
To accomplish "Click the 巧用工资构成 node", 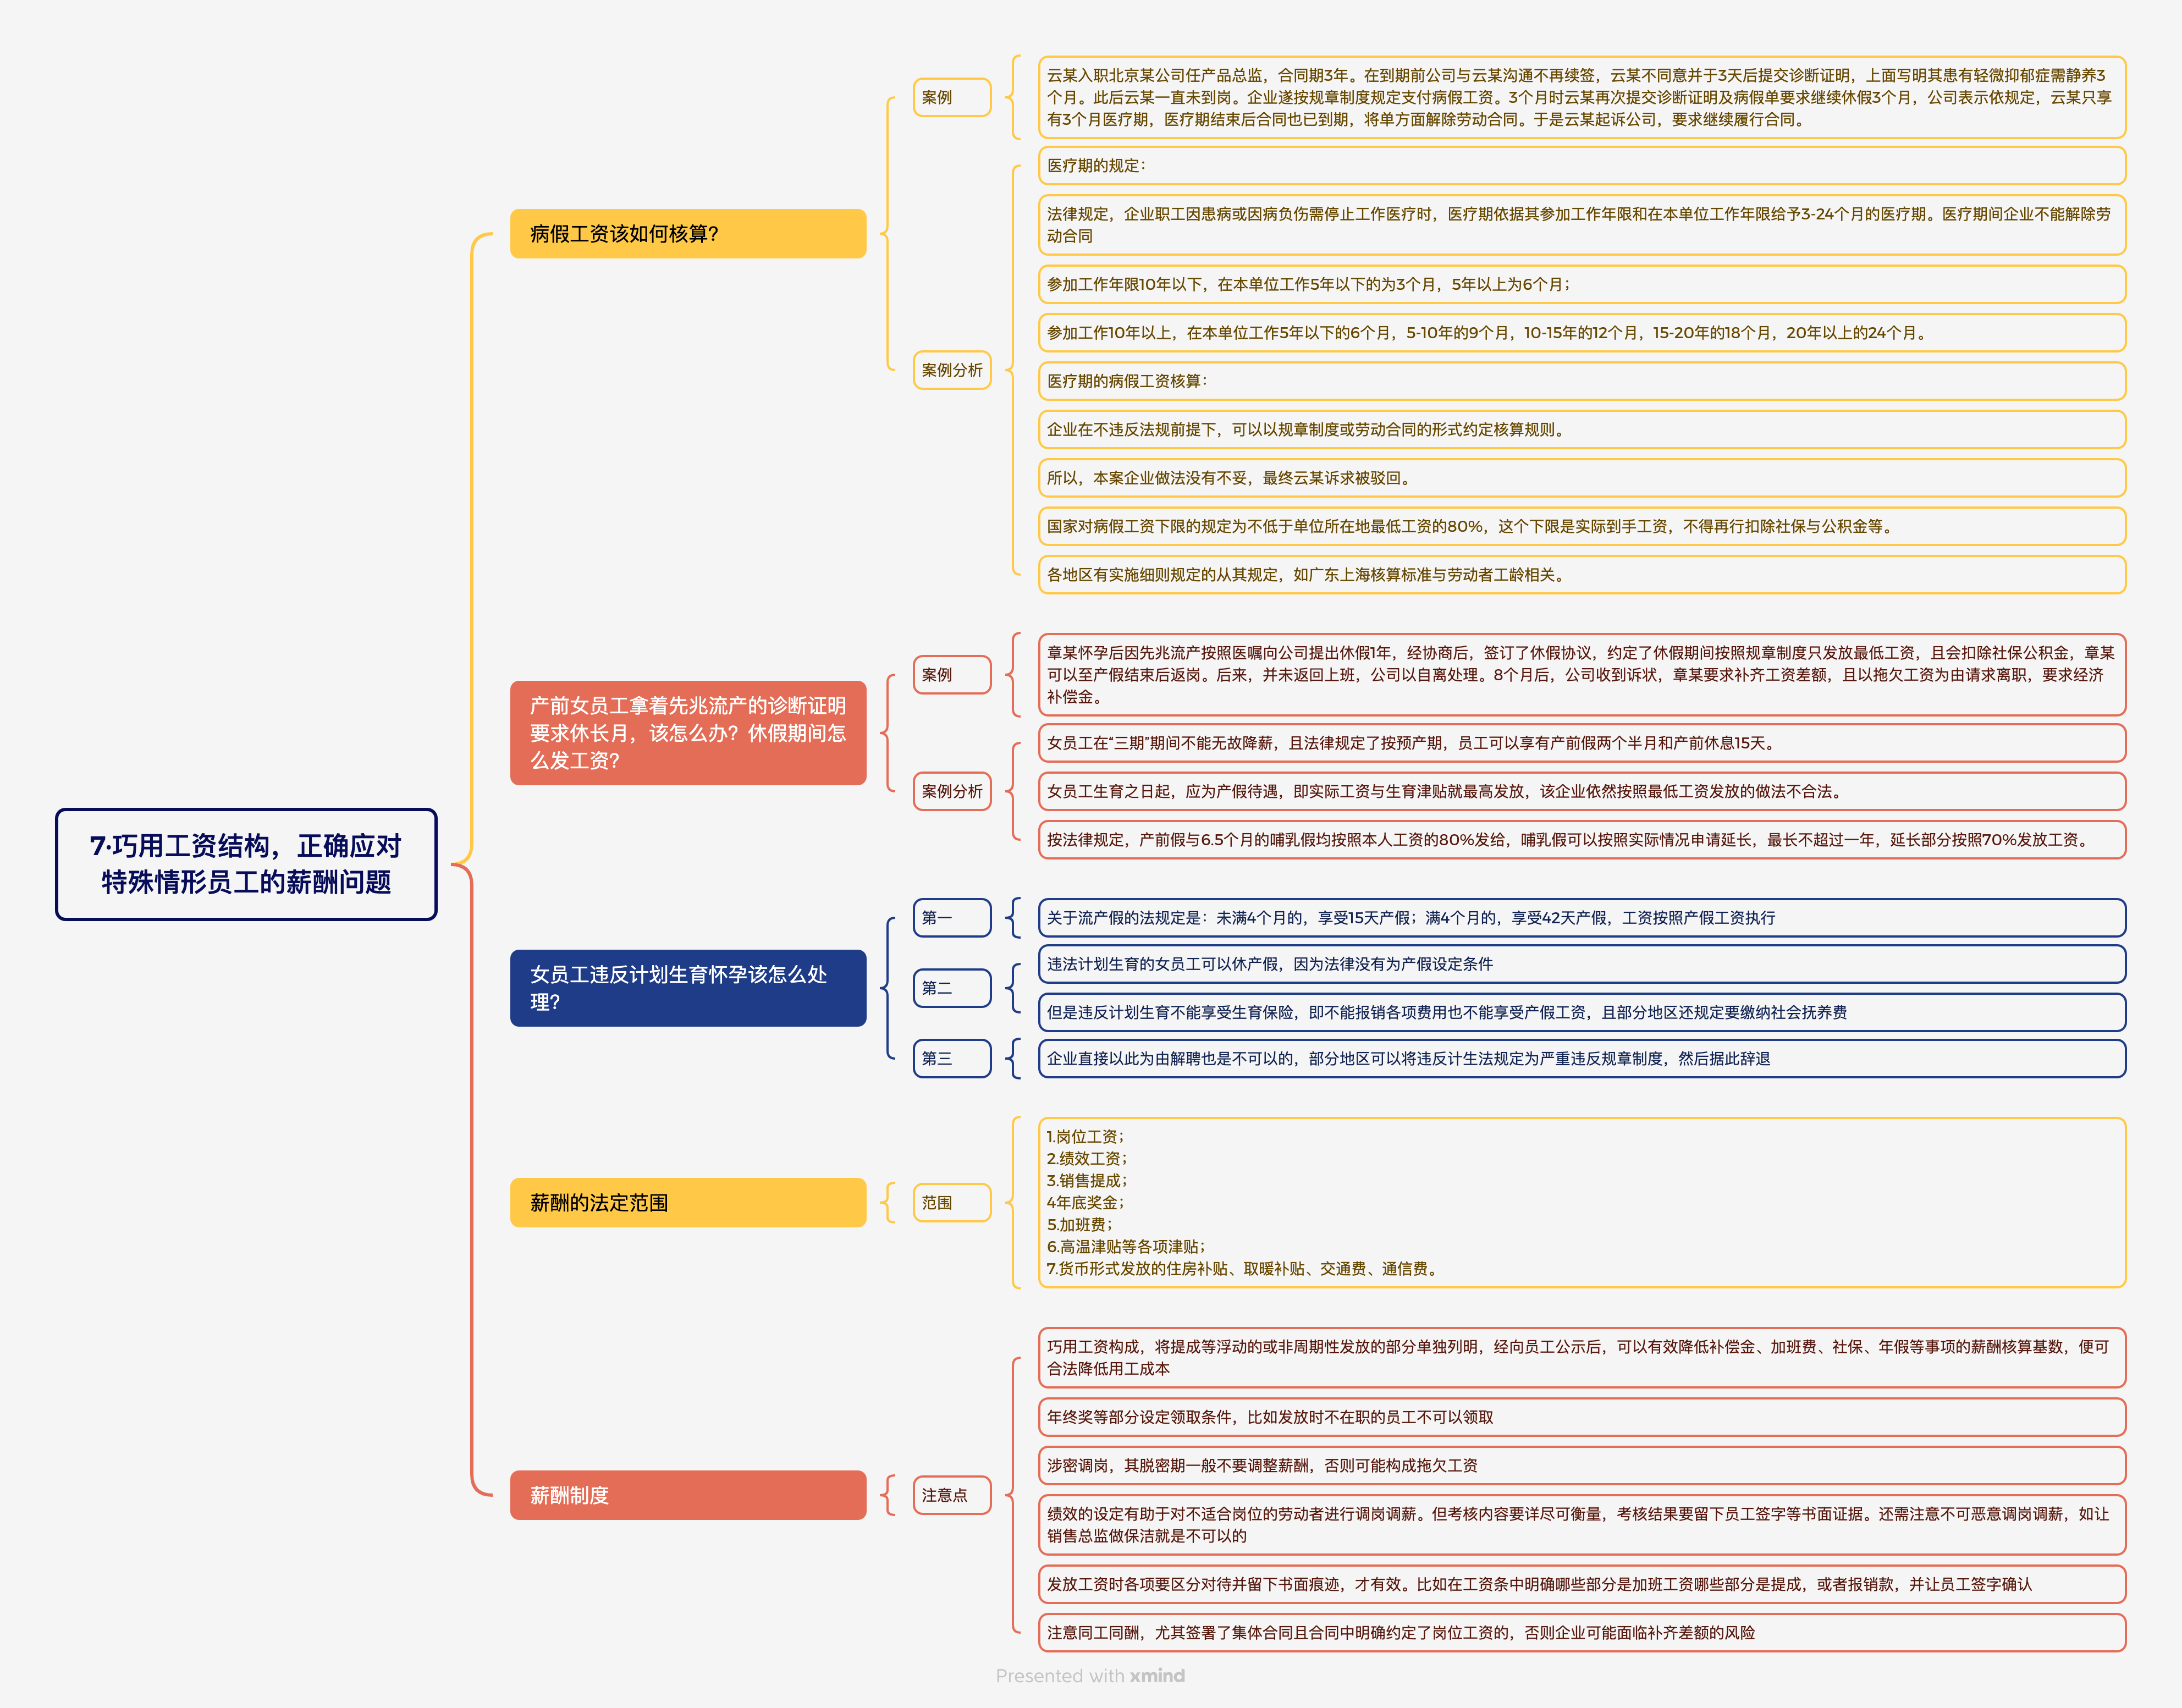I will 1582,1358.
